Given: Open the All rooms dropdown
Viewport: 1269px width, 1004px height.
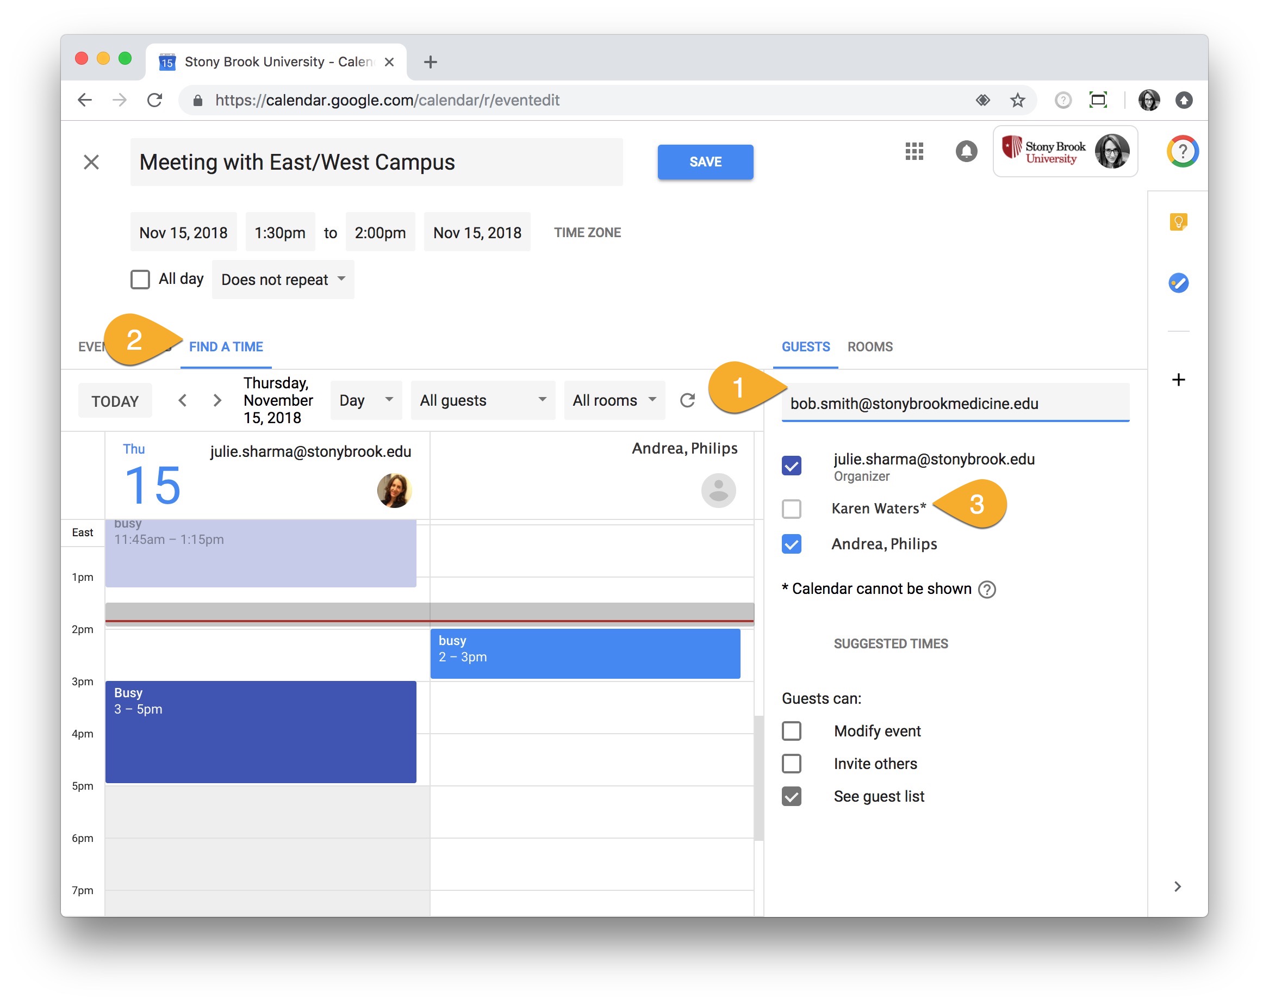Looking at the screenshot, I should (613, 400).
